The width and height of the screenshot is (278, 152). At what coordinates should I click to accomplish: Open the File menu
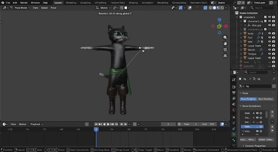point(8,3)
